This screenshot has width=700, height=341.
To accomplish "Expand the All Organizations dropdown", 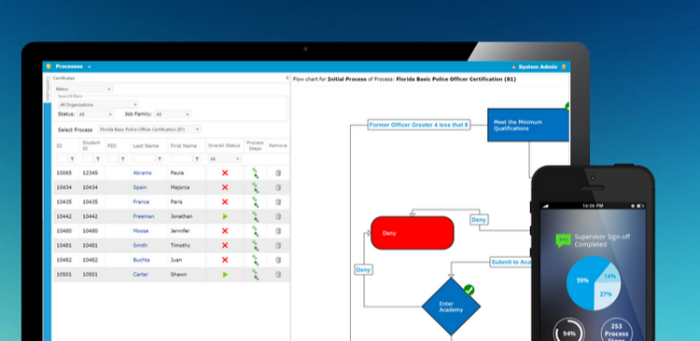I will click(98, 104).
